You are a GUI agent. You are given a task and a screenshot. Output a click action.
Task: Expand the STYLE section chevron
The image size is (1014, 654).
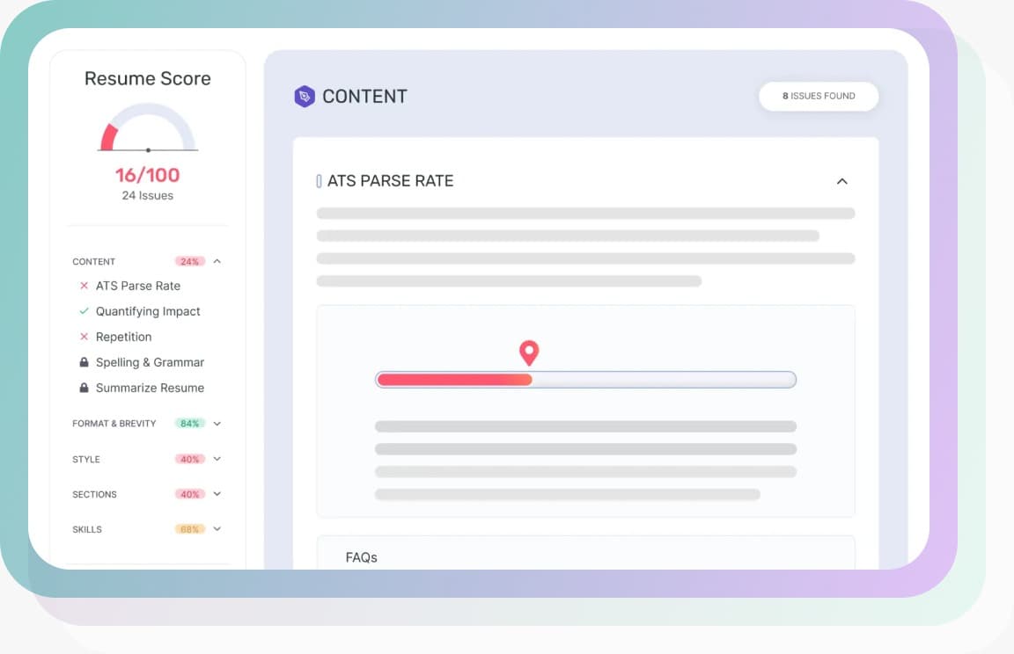[x=217, y=459]
